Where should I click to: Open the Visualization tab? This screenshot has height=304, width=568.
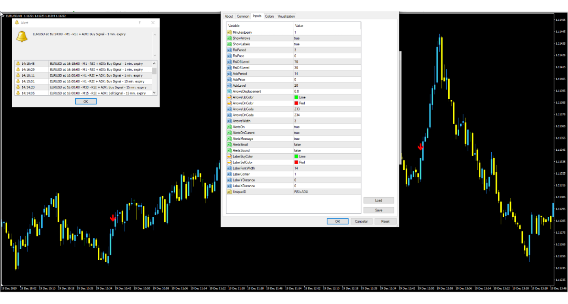coord(286,16)
